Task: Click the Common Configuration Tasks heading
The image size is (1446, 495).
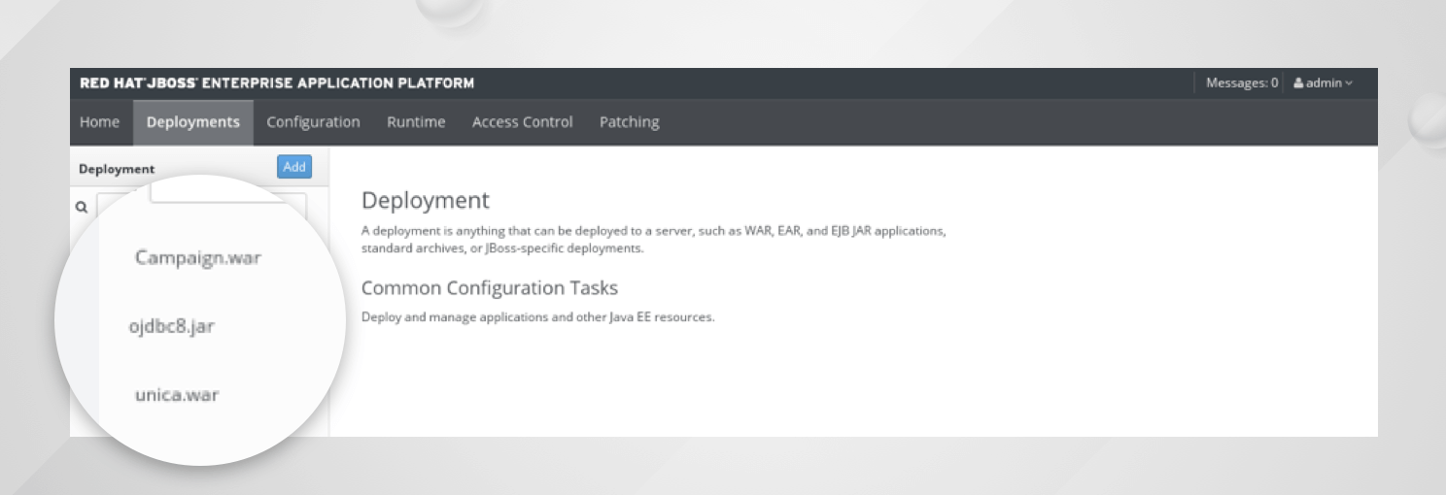Action: click(489, 288)
